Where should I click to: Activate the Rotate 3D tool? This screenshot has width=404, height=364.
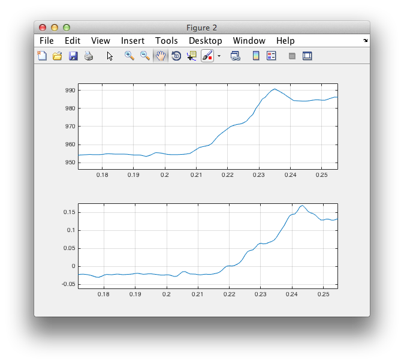pos(176,56)
